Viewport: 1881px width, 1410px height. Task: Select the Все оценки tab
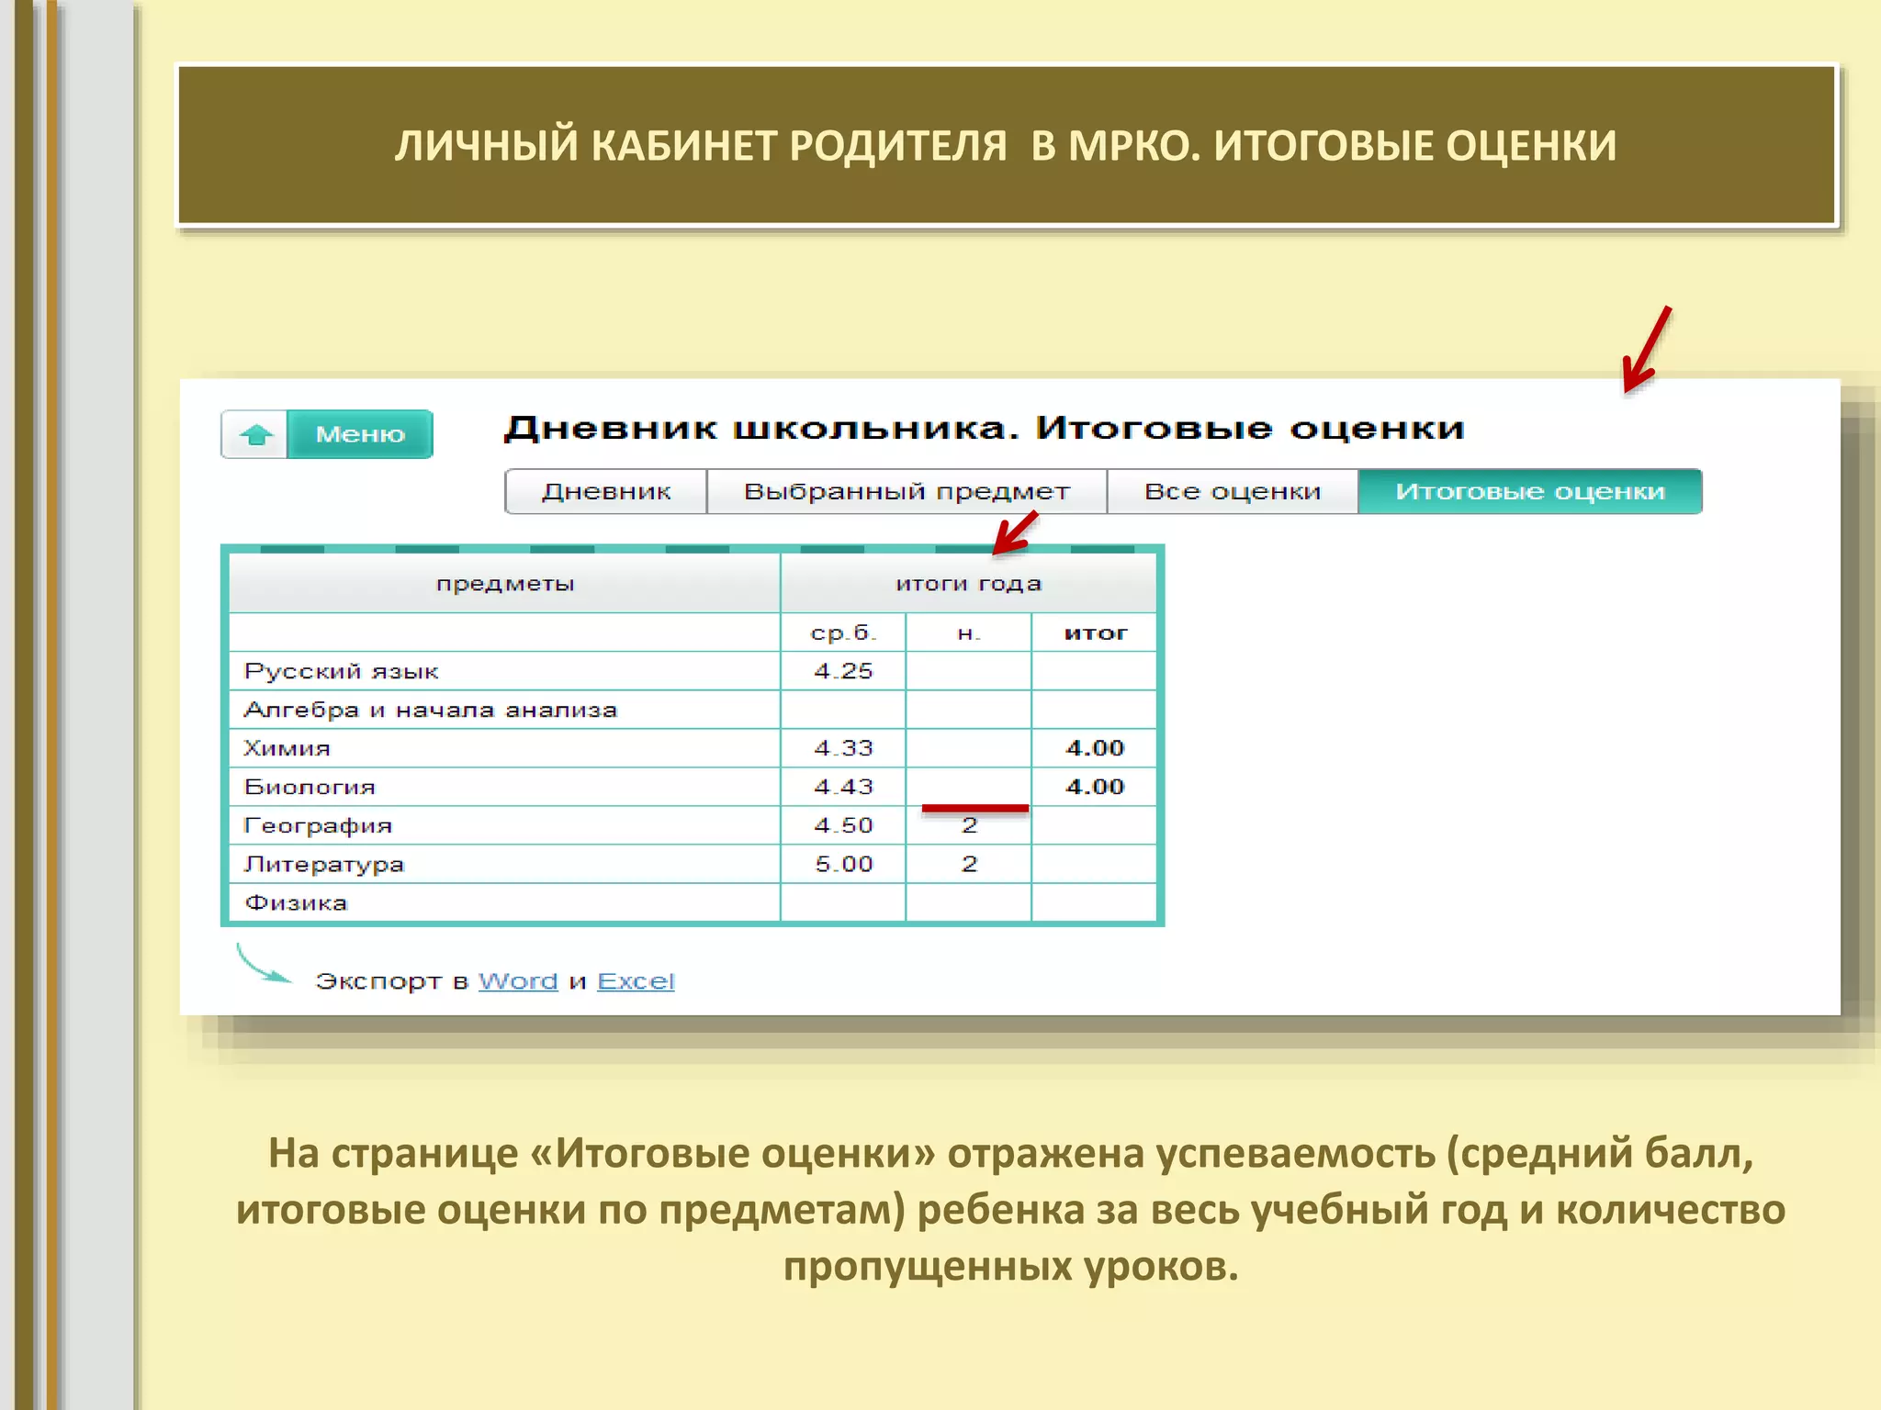[x=1233, y=491]
